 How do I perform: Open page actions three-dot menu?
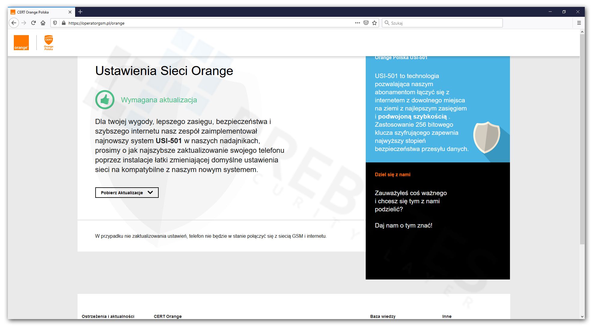tap(357, 23)
